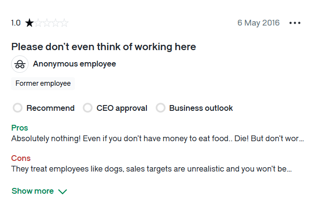The image size is (314, 199).
Task: Expand review using the Show more chevron
Action: pos(63,192)
